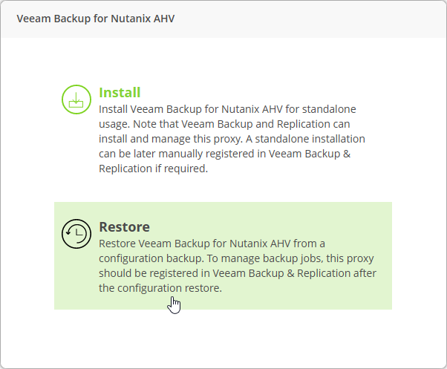Click 'can be later manually registered' line
The image size is (447, 369).
[x=183, y=154]
